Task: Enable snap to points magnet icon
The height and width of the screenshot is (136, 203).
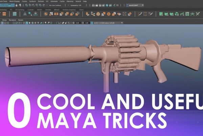Action: click(33, 5)
